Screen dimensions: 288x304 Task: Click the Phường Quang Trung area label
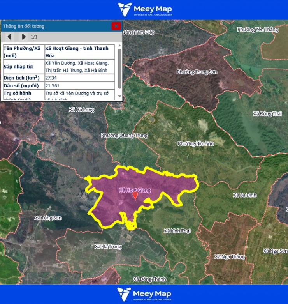point(124,135)
